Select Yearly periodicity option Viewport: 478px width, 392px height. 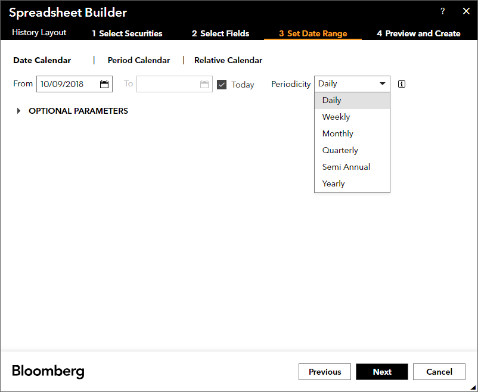(352, 183)
